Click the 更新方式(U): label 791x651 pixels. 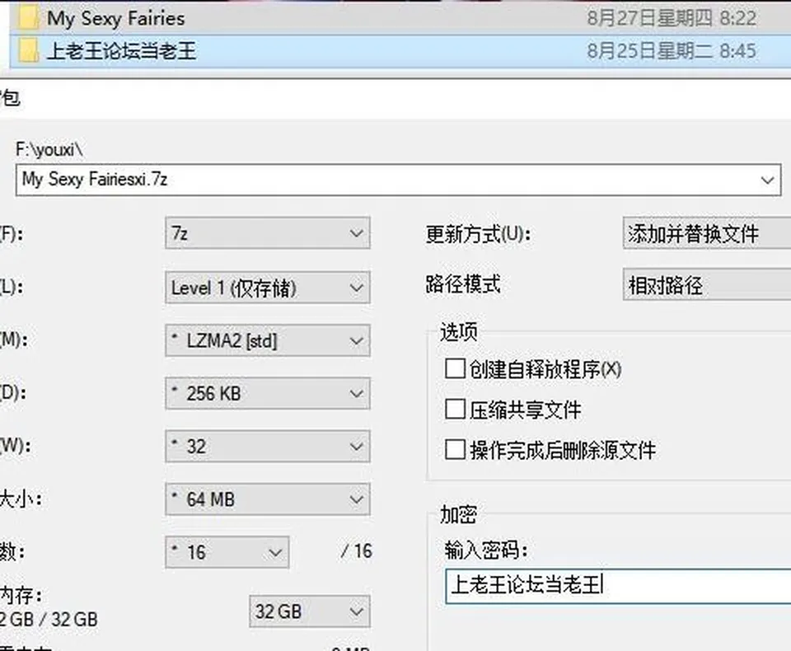point(477,234)
